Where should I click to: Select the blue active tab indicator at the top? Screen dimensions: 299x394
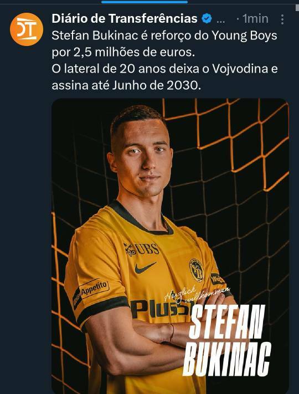145,2
